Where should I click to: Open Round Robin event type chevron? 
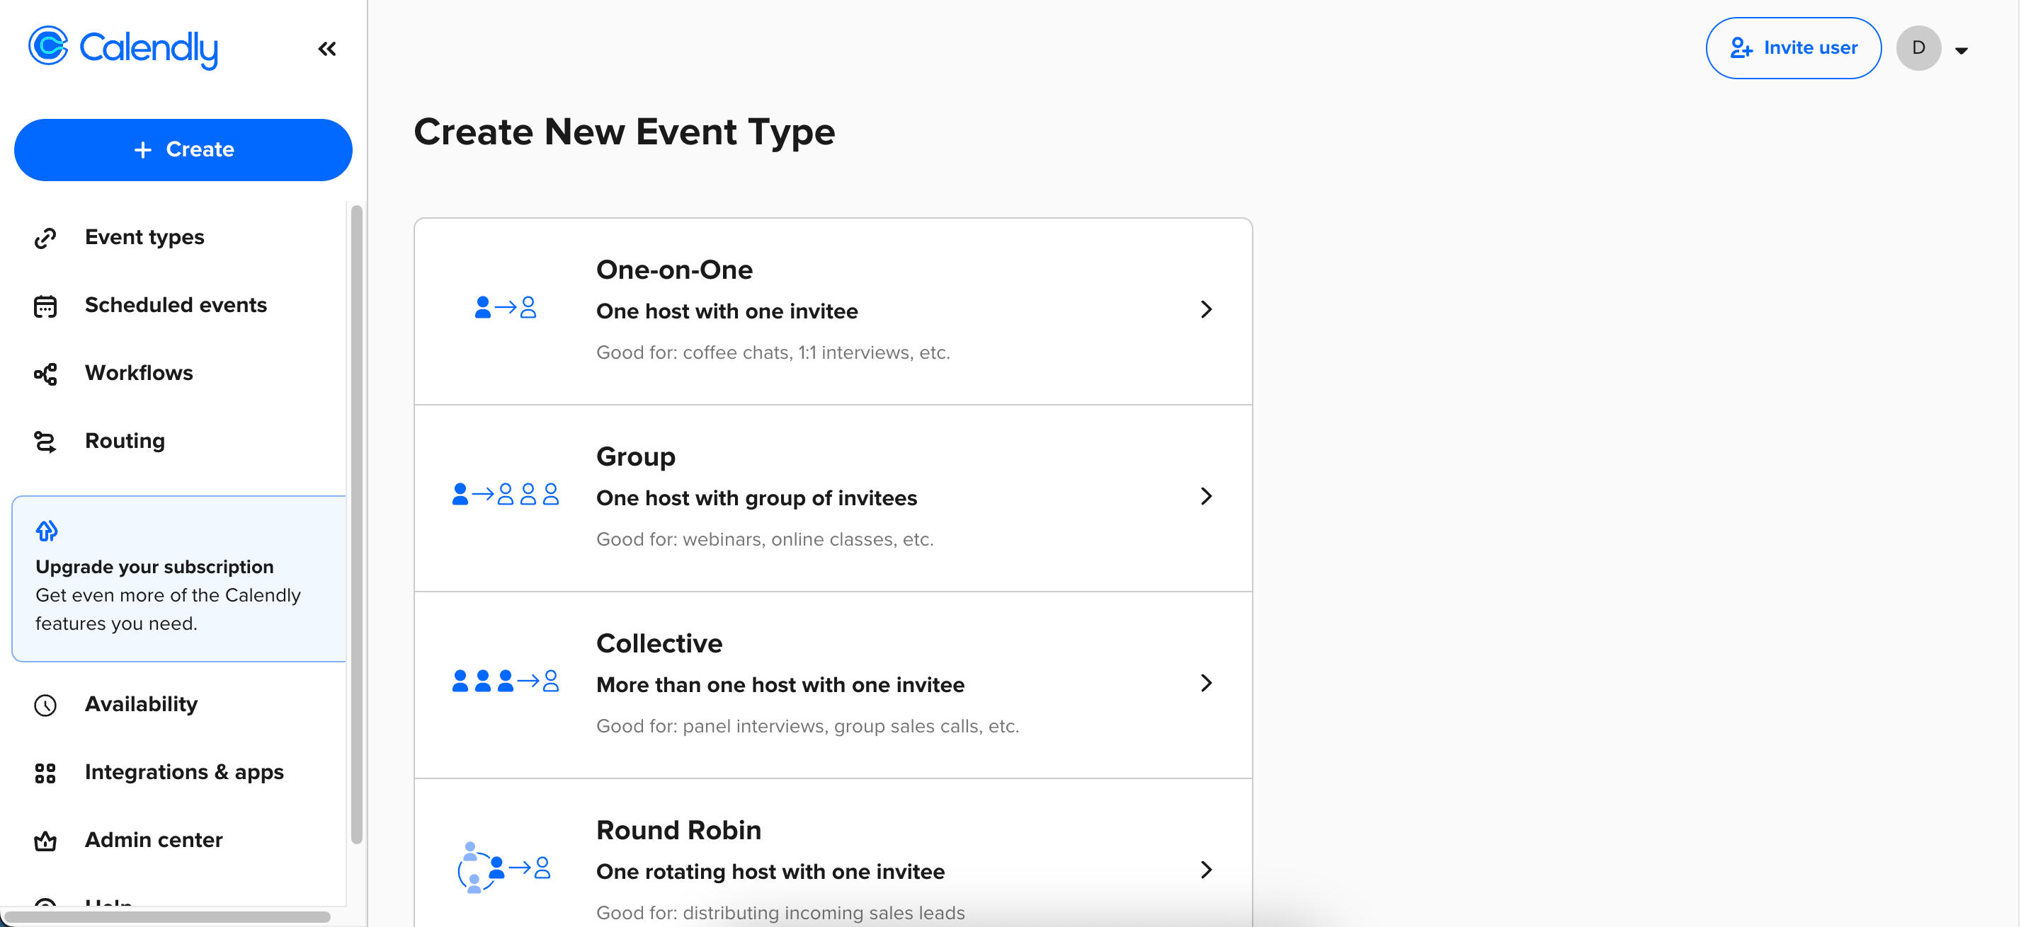pyautogui.click(x=1206, y=870)
